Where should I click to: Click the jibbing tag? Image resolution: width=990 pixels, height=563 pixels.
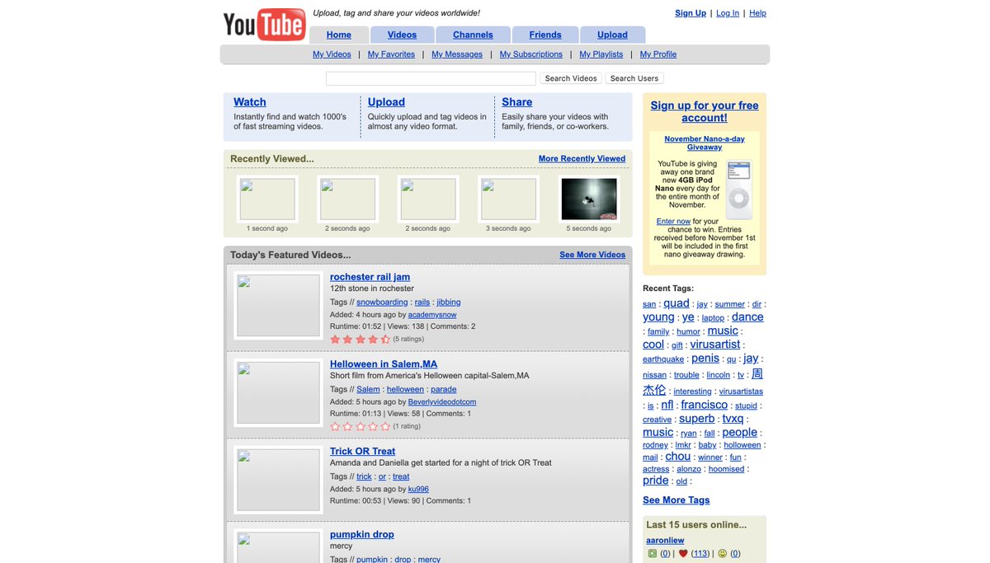[x=449, y=303]
